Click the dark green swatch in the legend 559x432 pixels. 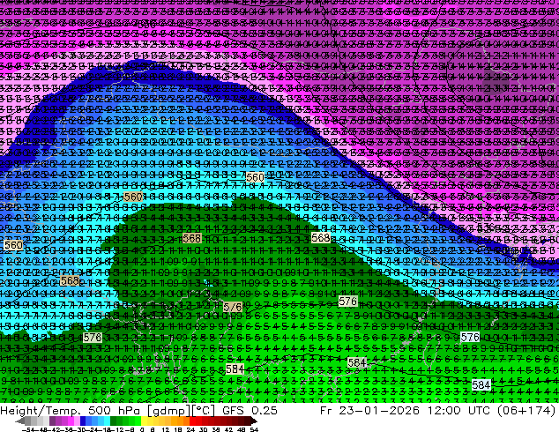tap(114, 421)
